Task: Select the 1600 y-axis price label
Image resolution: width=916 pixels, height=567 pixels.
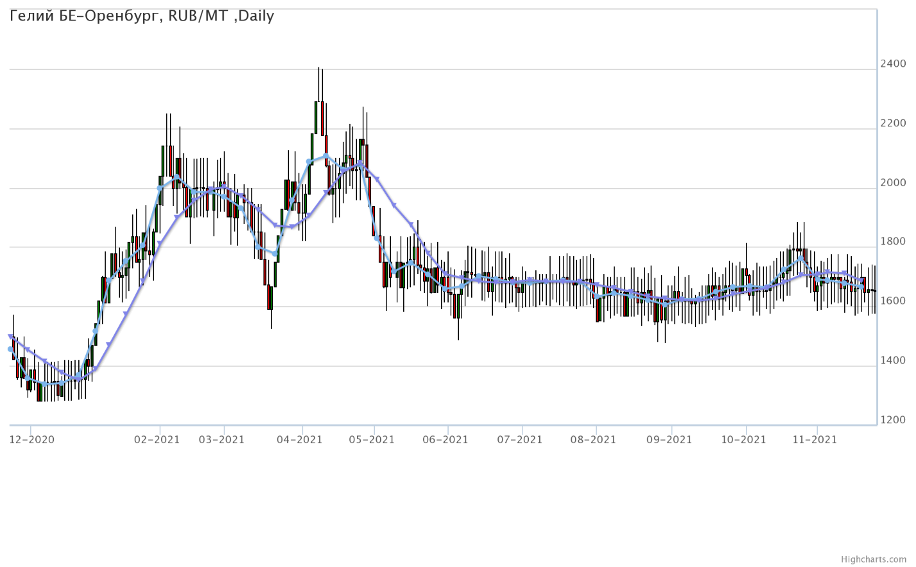Action: (894, 301)
